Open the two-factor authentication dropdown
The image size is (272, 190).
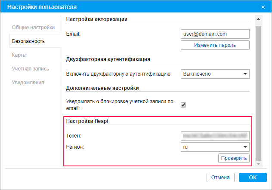215,74
